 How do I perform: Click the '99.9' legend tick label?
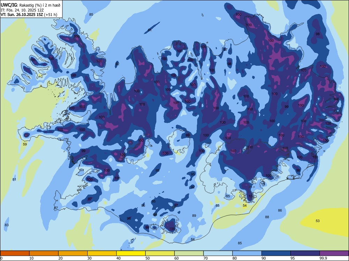[323, 258]
